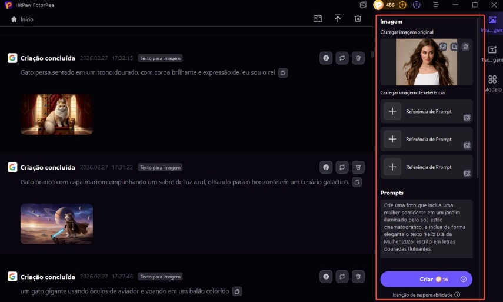Open the Isenção de responsabilidade link
This screenshot has width=503, height=302.
click(x=426, y=294)
